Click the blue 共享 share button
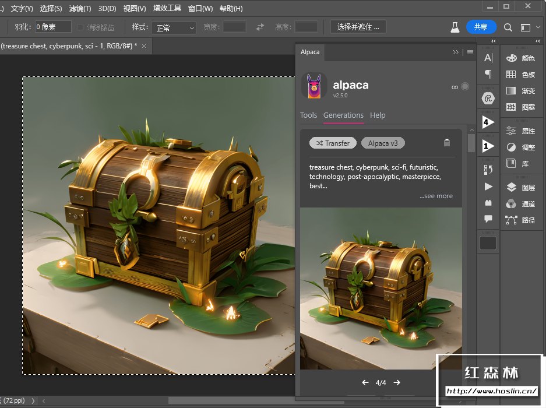This screenshot has width=546, height=408. pyautogui.click(x=481, y=27)
